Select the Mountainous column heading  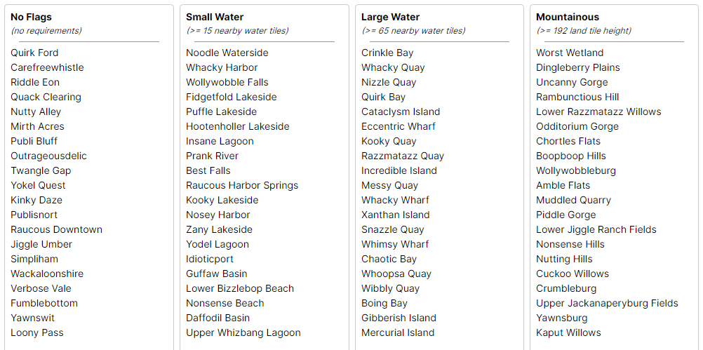click(568, 17)
